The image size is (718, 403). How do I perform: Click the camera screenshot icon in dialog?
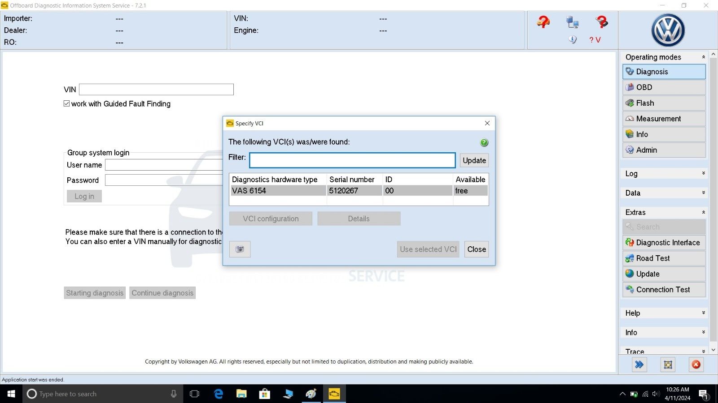[240, 249]
